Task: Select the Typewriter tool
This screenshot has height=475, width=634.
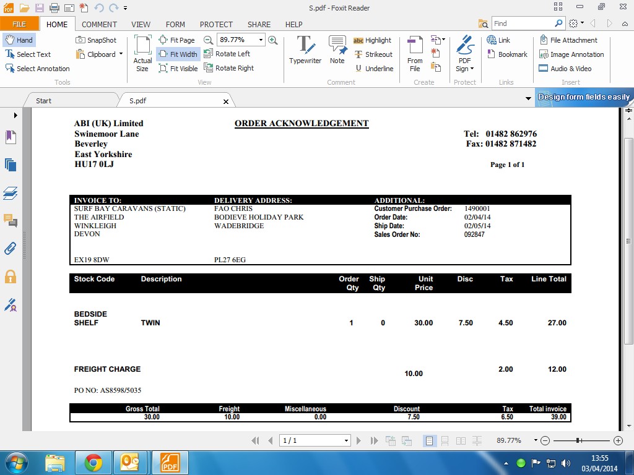Action: [x=305, y=49]
